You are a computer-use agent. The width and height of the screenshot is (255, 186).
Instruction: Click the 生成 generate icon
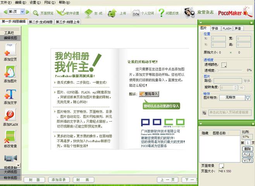88,13
